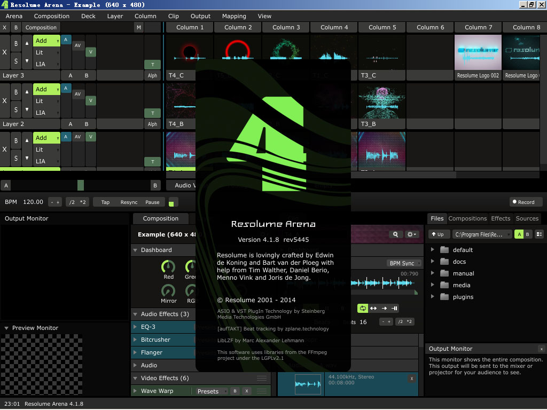The image size is (547, 410).
Task: Select browser pane B in Files panel
Action: tap(527, 234)
